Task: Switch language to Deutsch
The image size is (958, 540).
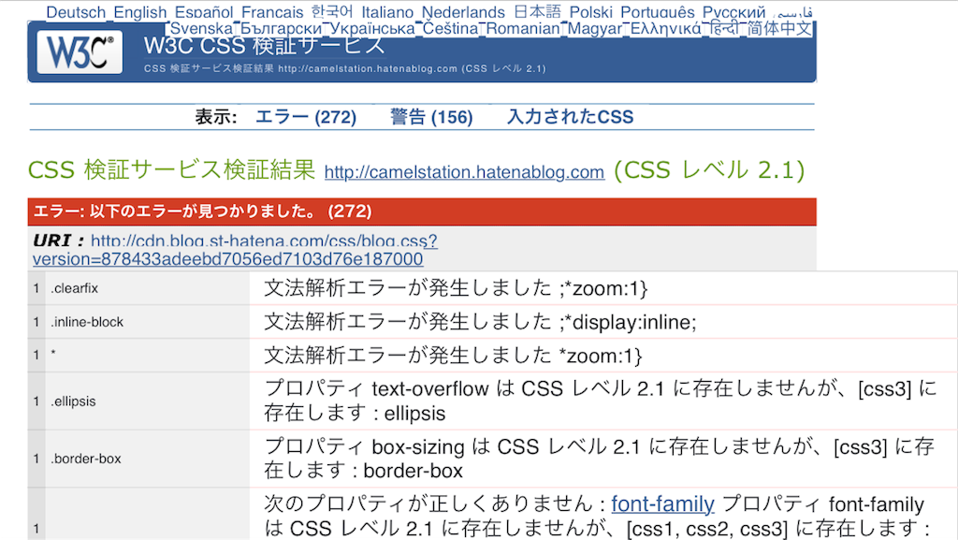Action: [x=76, y=12]
